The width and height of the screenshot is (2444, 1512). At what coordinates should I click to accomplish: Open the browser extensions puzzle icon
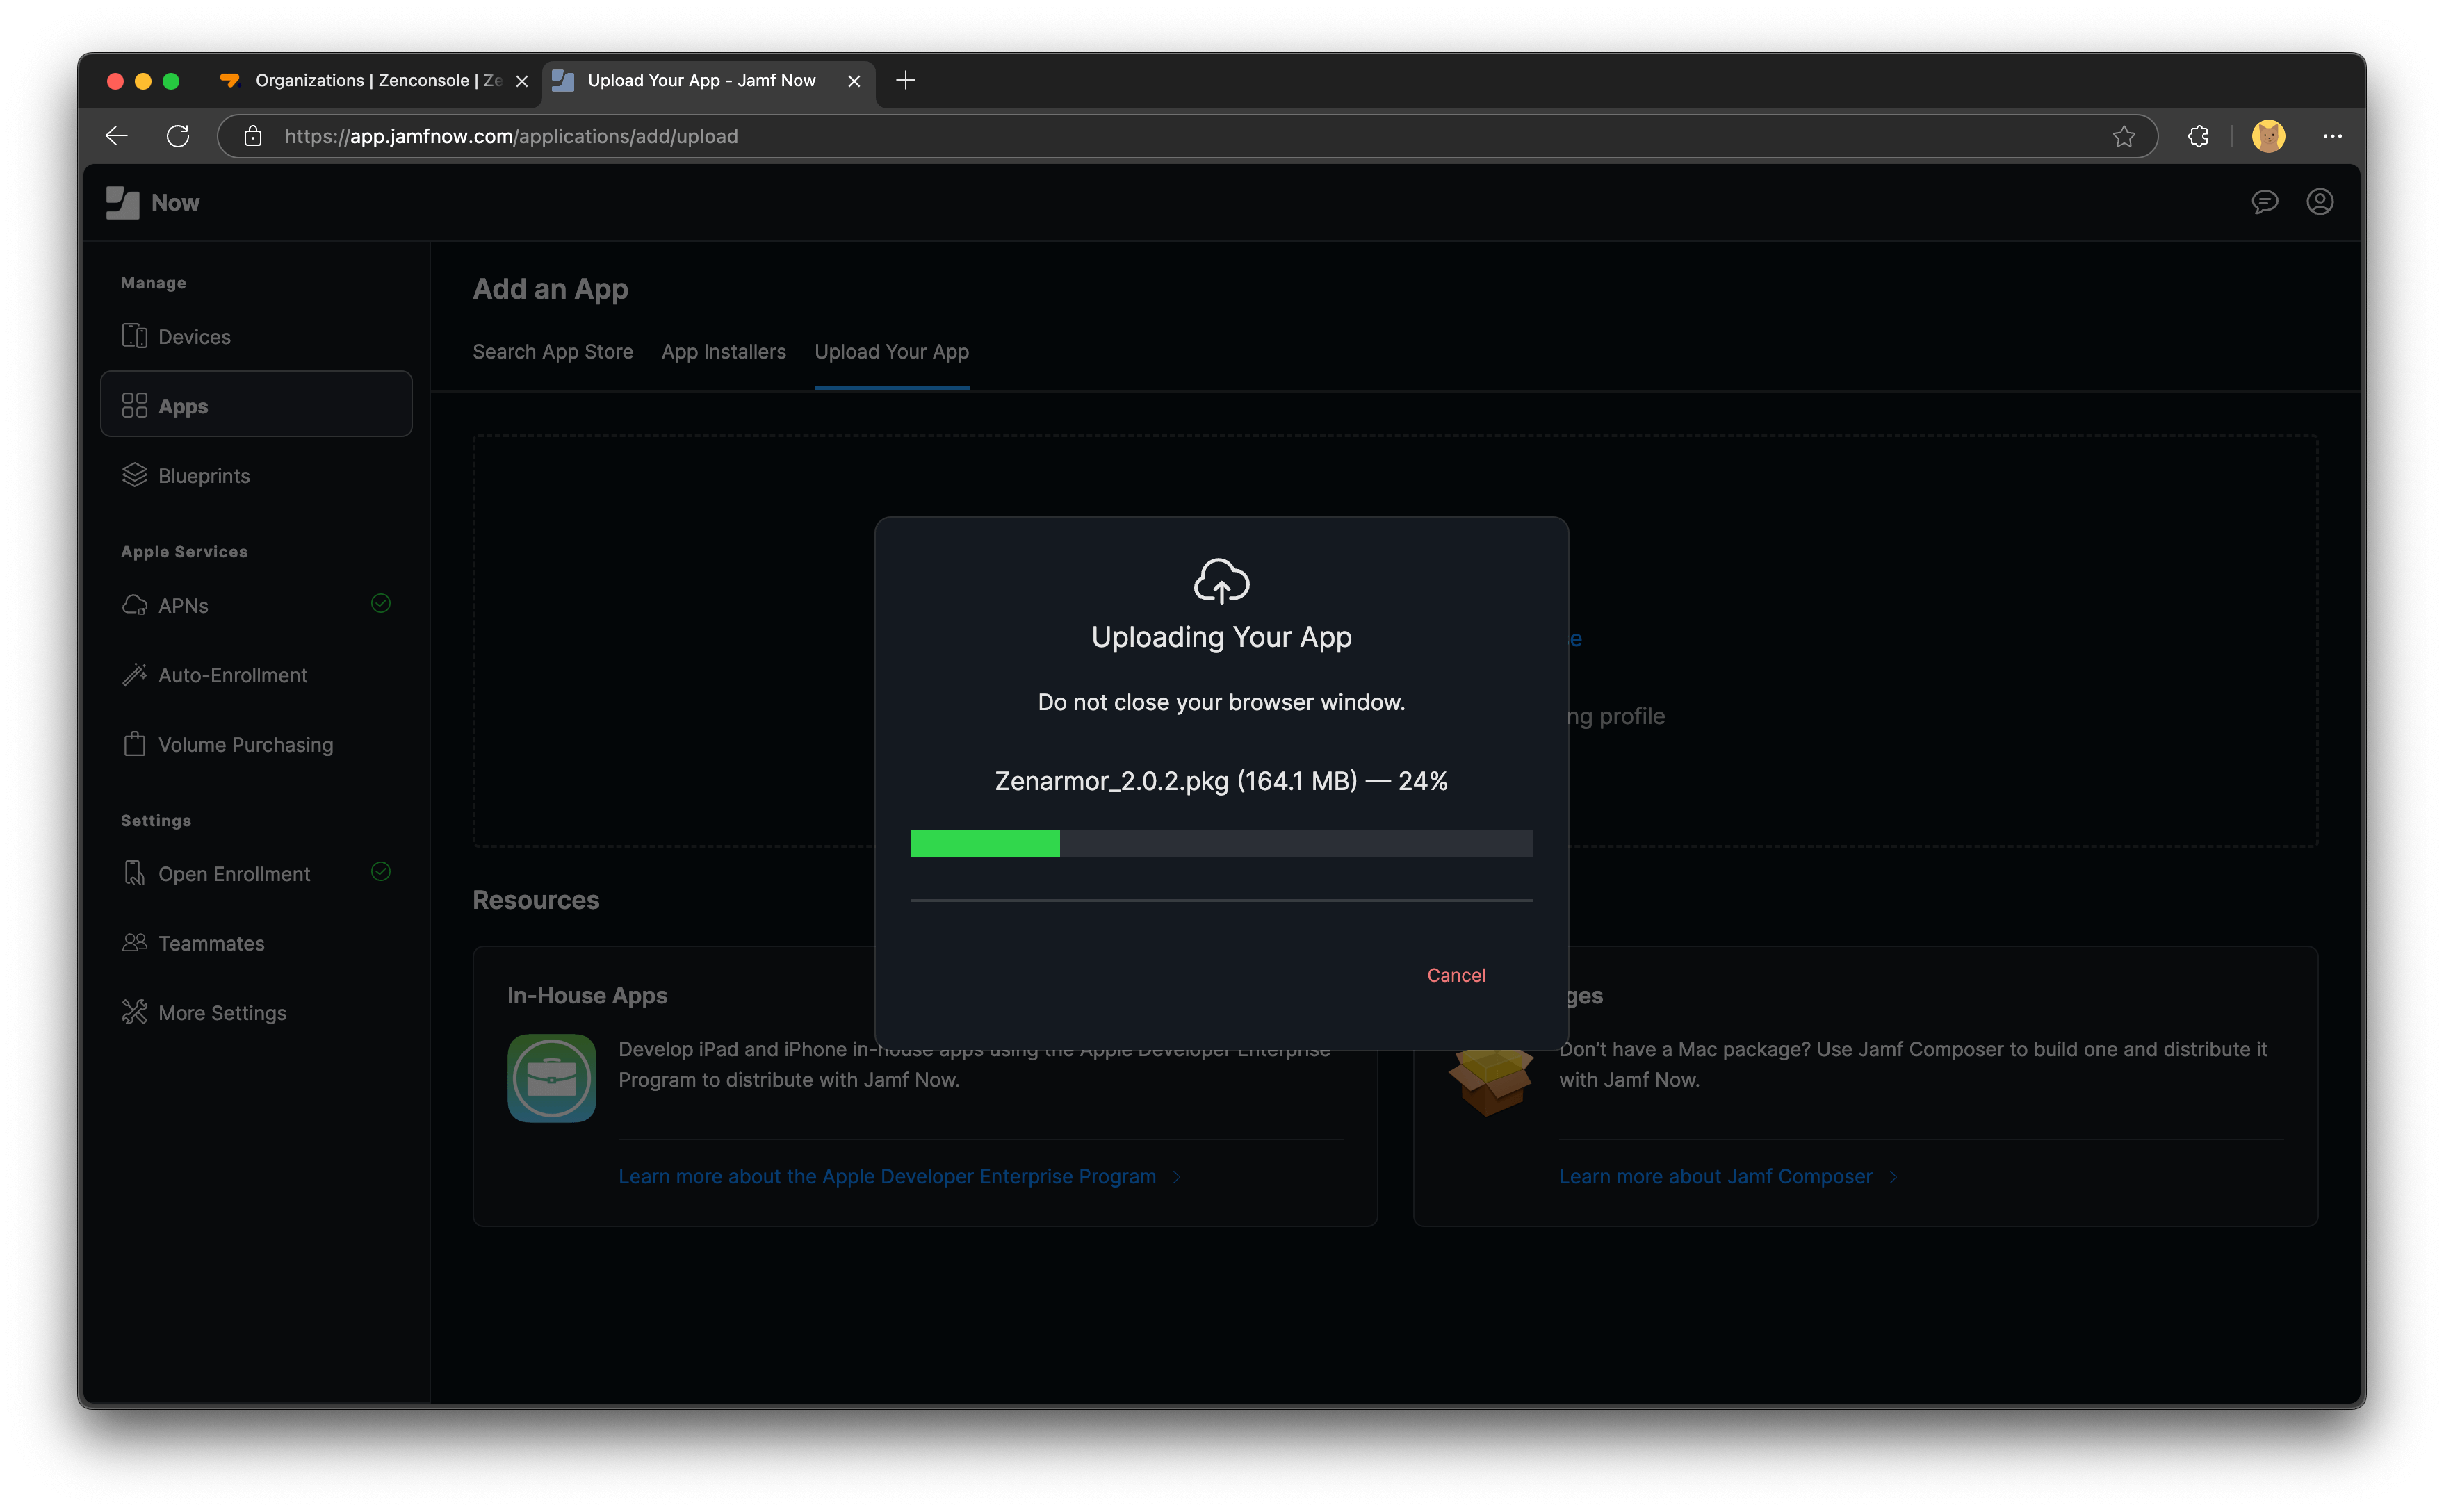[x=2198, y=136]
